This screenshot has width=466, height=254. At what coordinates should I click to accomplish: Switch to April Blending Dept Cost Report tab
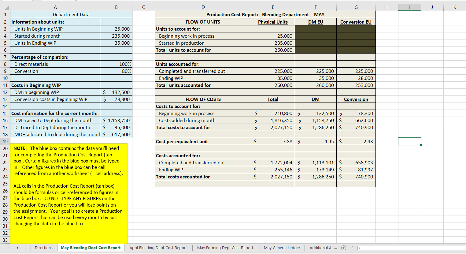click(x=158, y=248)
